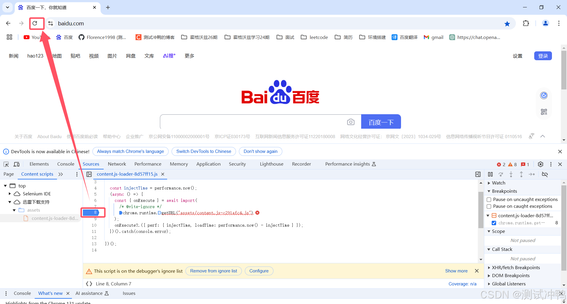Image resolution: width=567 pixels, height=304 pixels.
Task: Click Remove from ignore list
Action: point(214,271)
